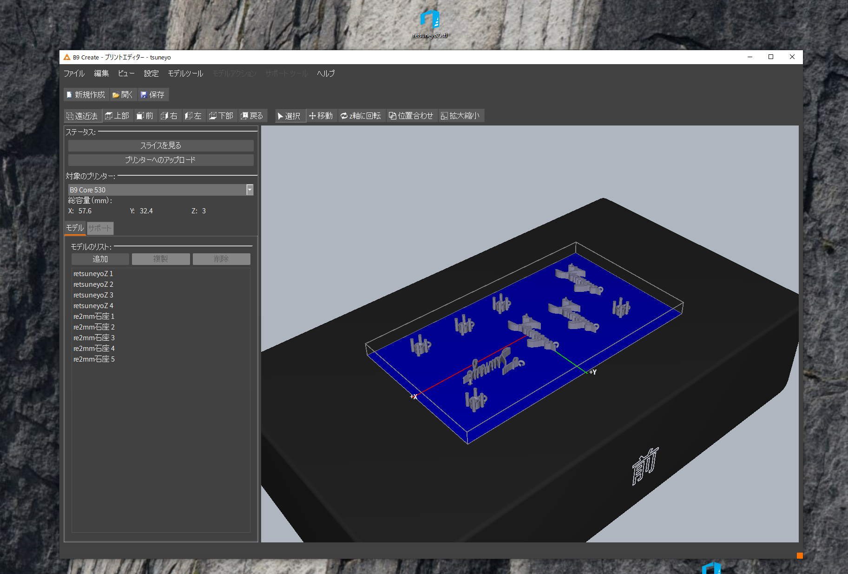This screenshot has width=848, height=574.
Task: Click the 保存 save toolbar button
Action: point(153,95)
